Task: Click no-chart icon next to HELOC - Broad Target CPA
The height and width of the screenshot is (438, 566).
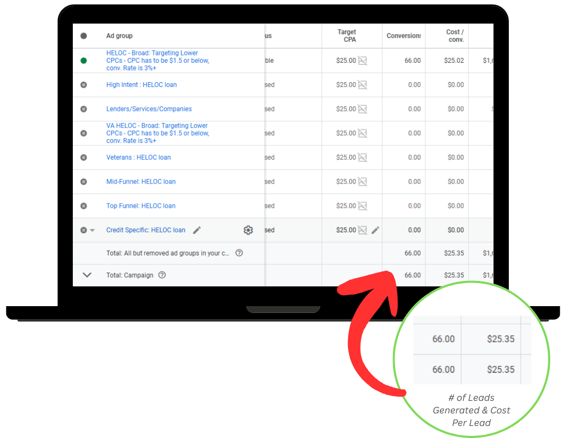Action: click(363, 61)
